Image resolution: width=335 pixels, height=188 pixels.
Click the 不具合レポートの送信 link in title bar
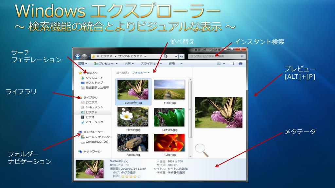tap(206, 50)
